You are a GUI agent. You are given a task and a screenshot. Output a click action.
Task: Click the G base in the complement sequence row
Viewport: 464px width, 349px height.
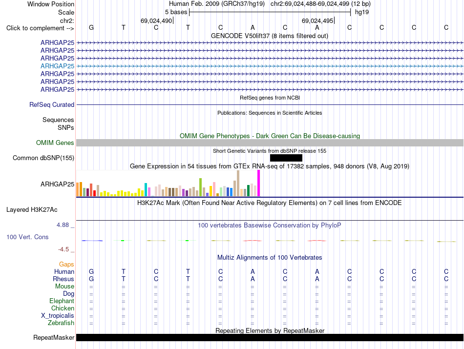(x=91, y=27)
